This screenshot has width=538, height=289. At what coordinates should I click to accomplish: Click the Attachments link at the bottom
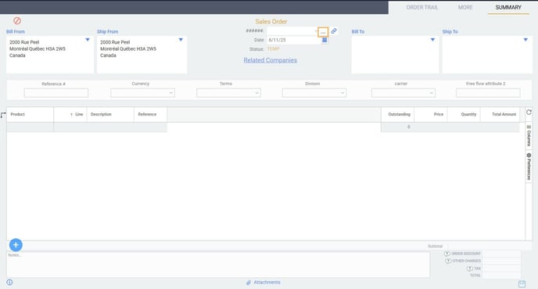267,283
